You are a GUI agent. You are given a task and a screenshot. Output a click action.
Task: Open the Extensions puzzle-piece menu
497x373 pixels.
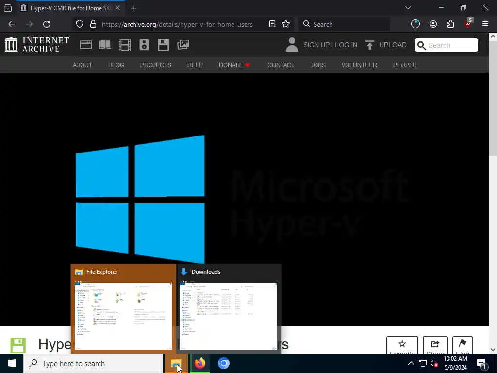tap(450, 24)
